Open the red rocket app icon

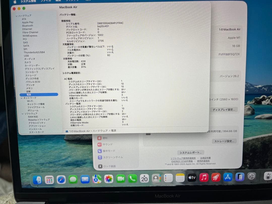coord(216,177)
